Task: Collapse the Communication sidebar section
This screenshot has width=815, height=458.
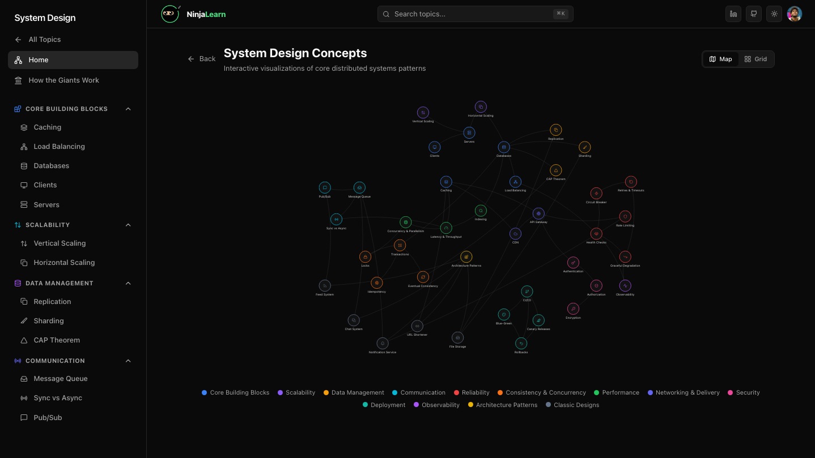Action: [x=128, y=361]
